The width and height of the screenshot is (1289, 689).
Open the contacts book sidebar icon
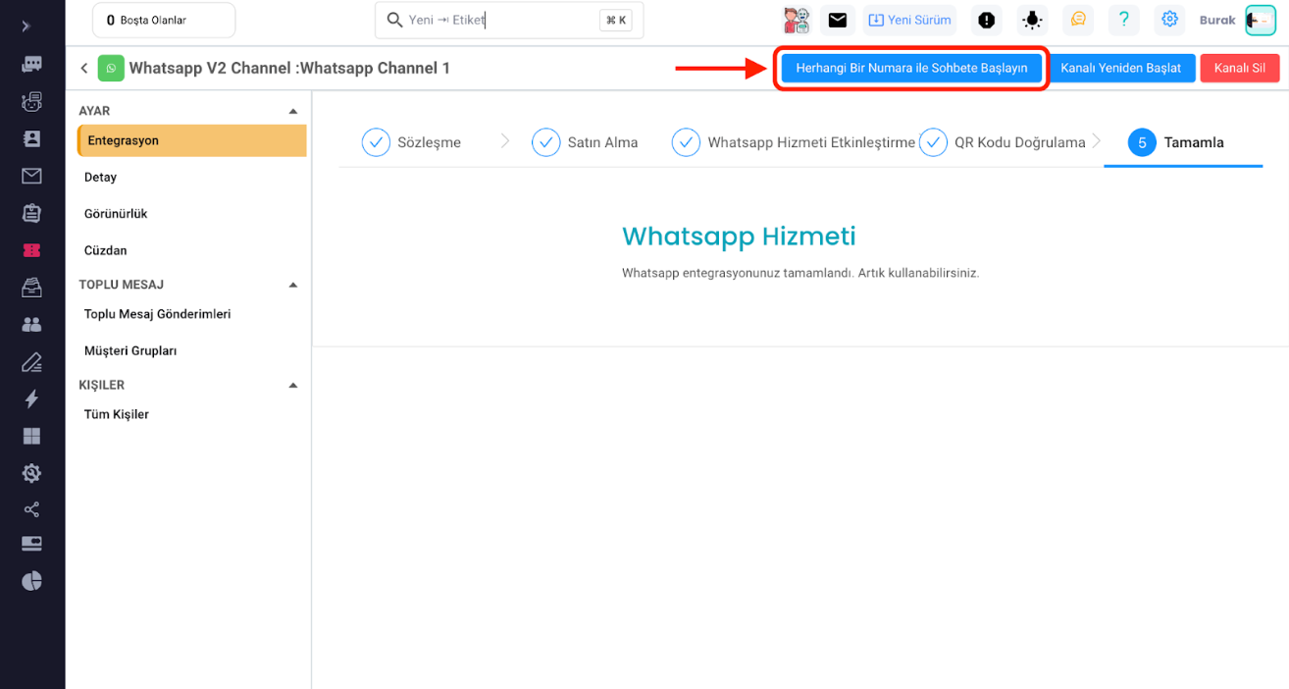tap(31, 139)
